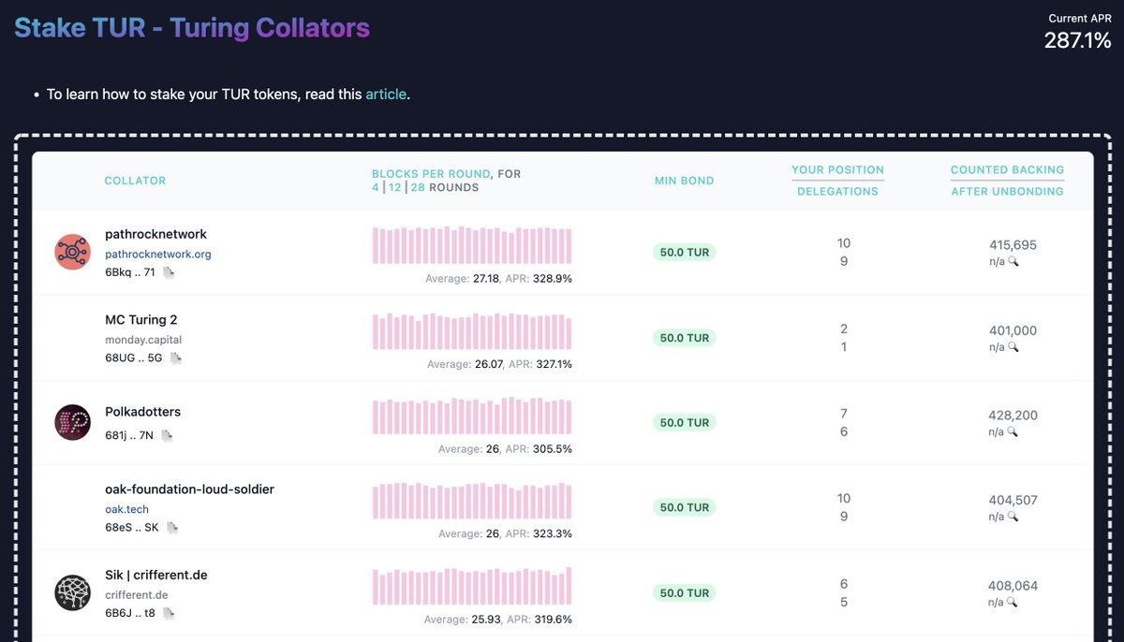
Task: Sort by Your Position header
Action: (x=837, y=170)
